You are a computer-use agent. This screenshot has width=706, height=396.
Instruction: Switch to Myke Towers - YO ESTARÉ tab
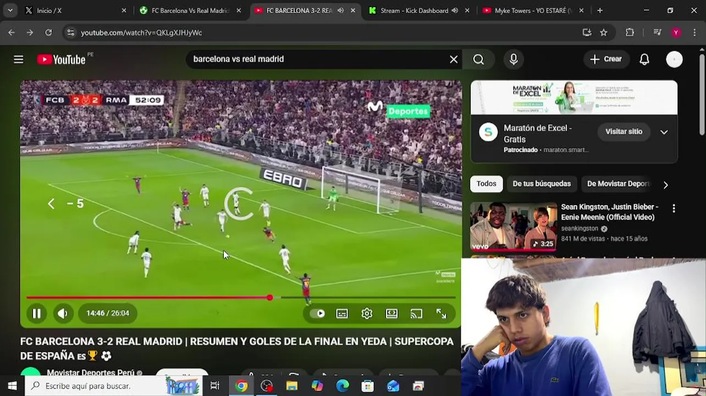point(533,10)
